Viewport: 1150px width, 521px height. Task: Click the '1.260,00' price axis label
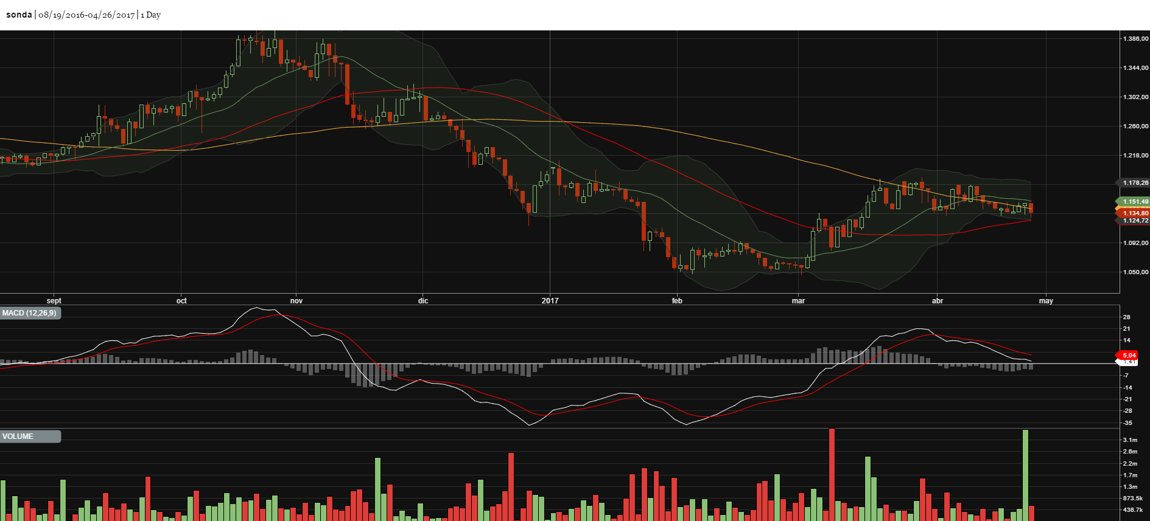coord(1135,126)
